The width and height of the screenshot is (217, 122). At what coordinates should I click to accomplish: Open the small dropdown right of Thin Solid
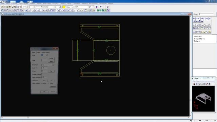60,7
